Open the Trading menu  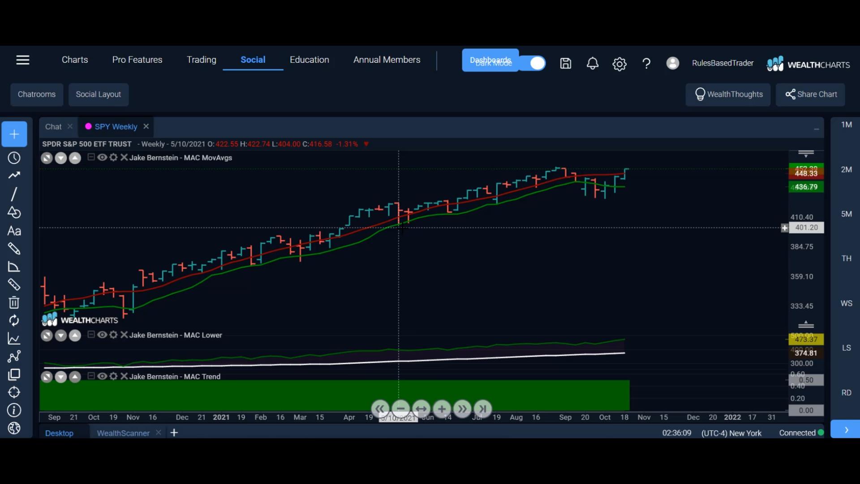[202, 60]
